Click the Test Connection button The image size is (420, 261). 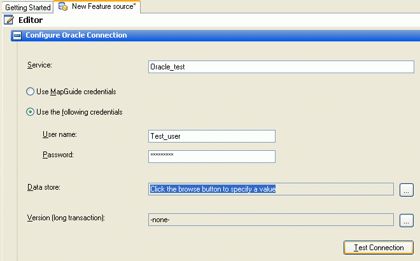tap(379, 248)
